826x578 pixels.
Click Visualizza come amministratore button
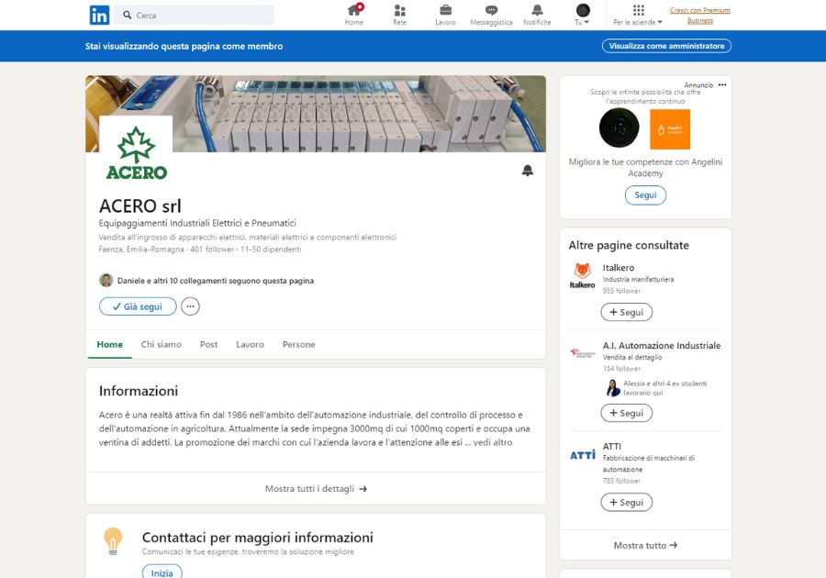(666, 46)
